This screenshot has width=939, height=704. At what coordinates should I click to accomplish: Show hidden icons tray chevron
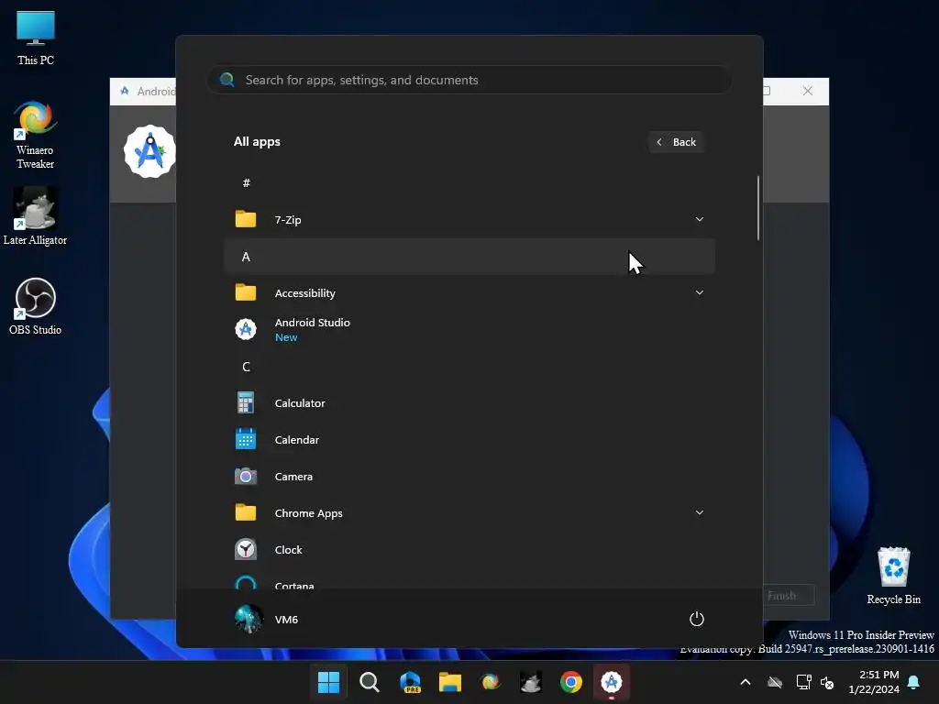click(746, 682)
